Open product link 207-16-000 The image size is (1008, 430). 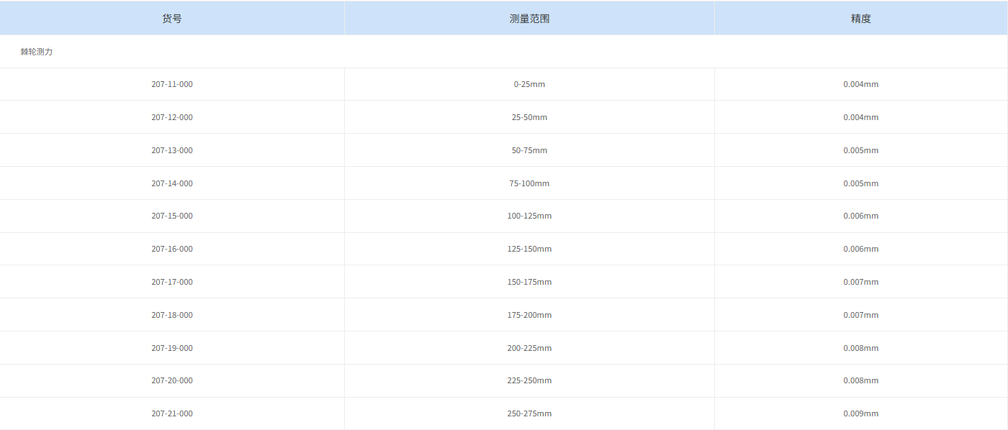click(x=171, y=249)
